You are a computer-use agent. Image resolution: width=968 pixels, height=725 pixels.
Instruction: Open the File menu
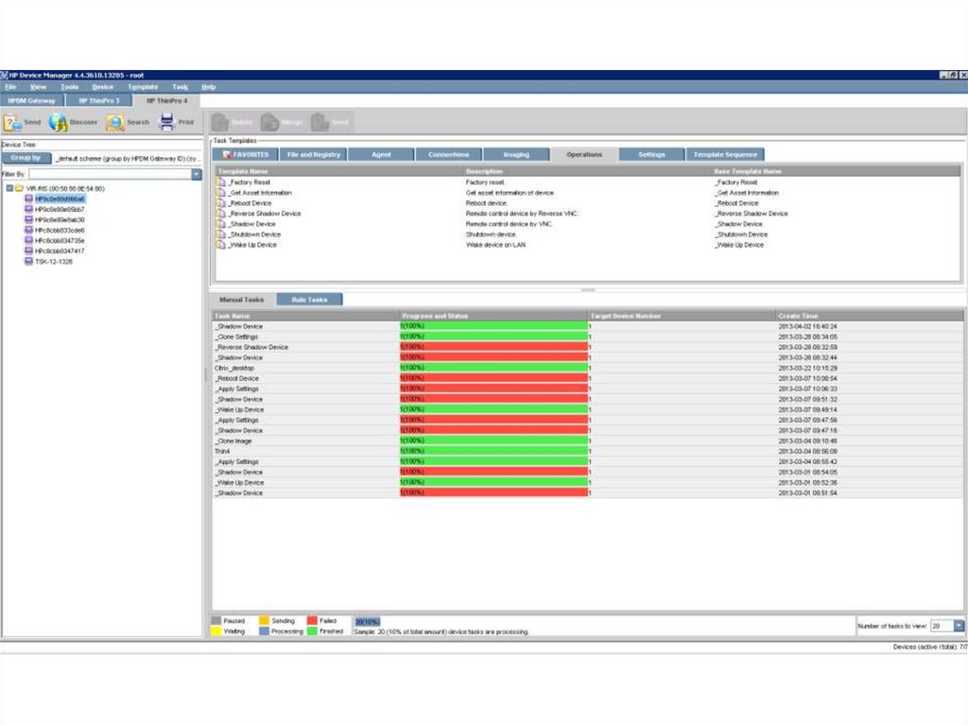pos(10,87)
